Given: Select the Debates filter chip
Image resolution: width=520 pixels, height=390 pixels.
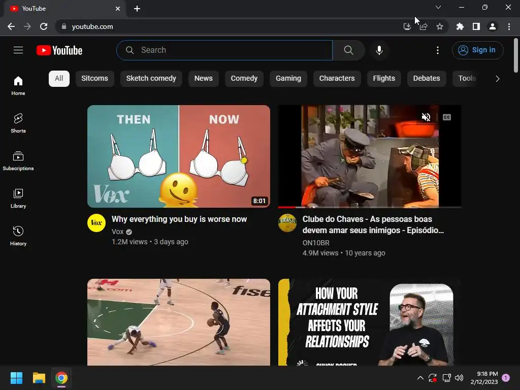Looking at the screenshot, I should [427, 79].
